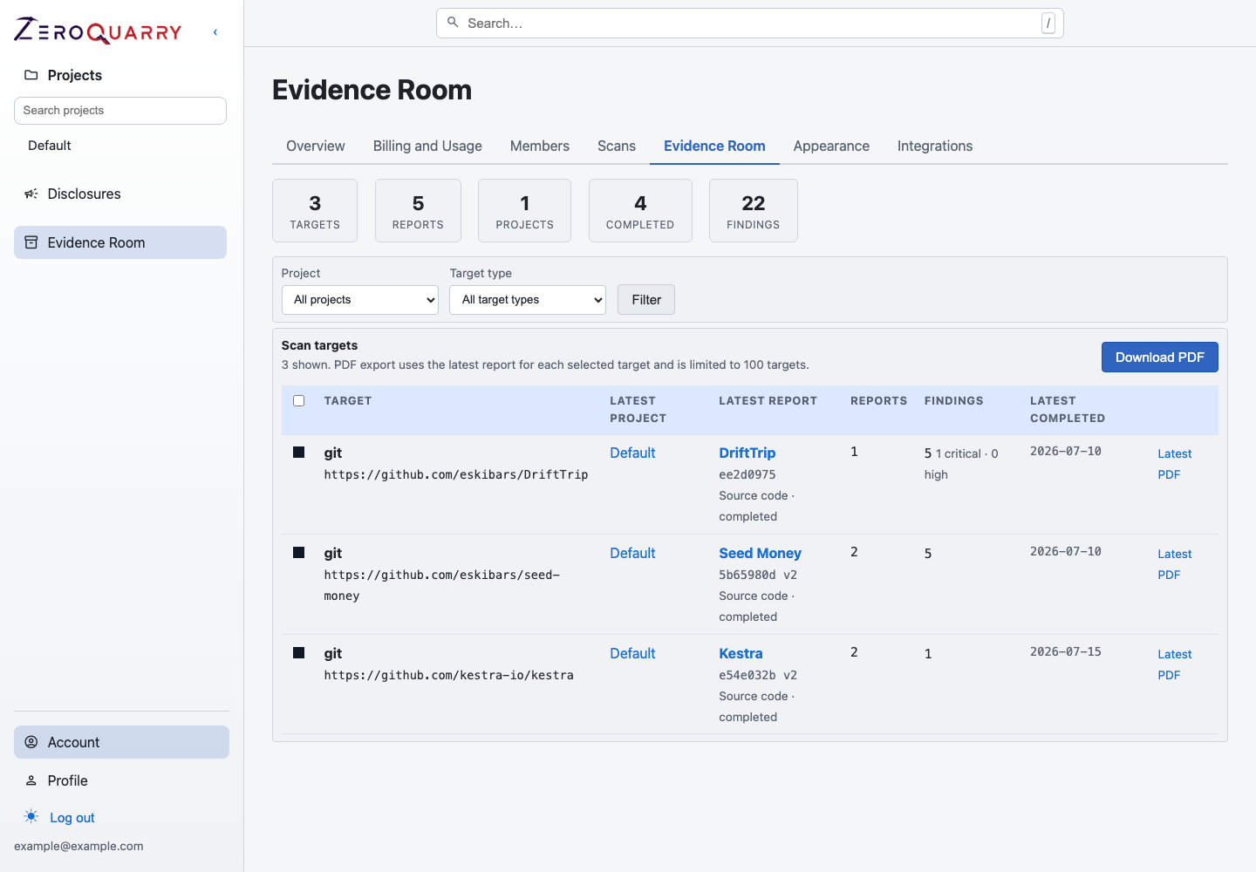The image size is (1256, 872).
Task: Click the commit hash ee2d0975
Action: 747,474
